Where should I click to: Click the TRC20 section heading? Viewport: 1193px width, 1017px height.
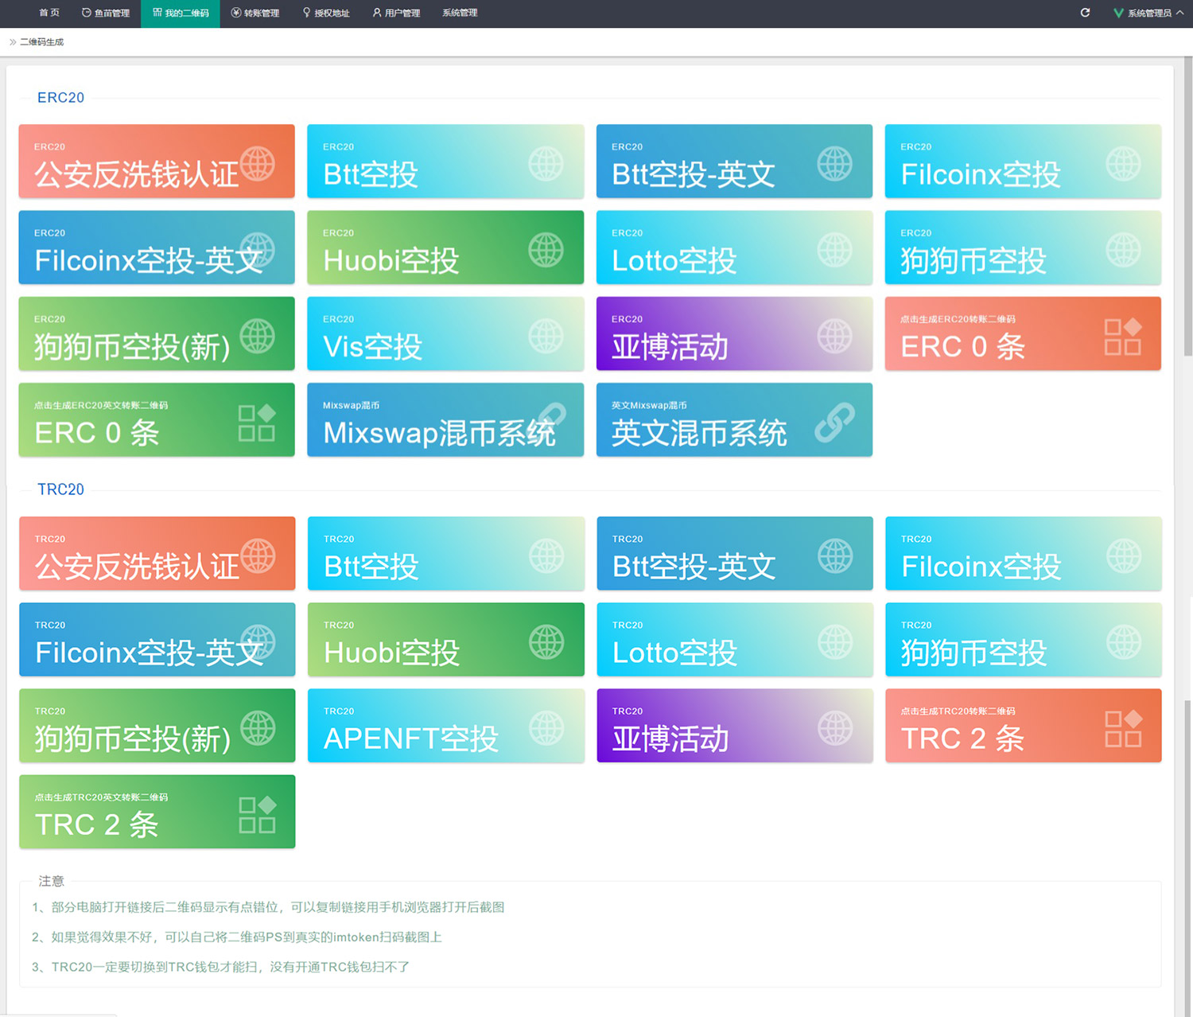point(60,489)
